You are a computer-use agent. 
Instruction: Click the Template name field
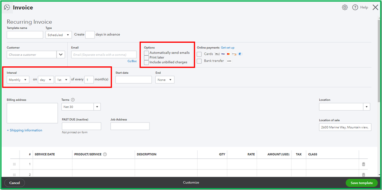(x=25, y=35)
